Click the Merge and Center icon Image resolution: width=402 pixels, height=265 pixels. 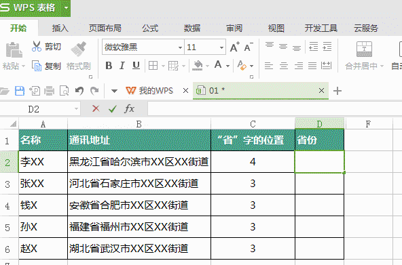click(x=364, y=49)
